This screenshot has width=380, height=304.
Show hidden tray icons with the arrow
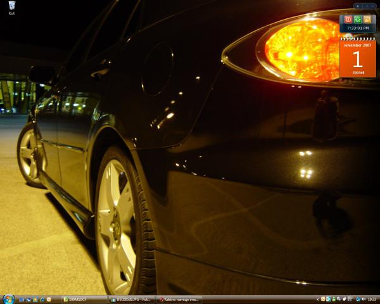(318, 299)
